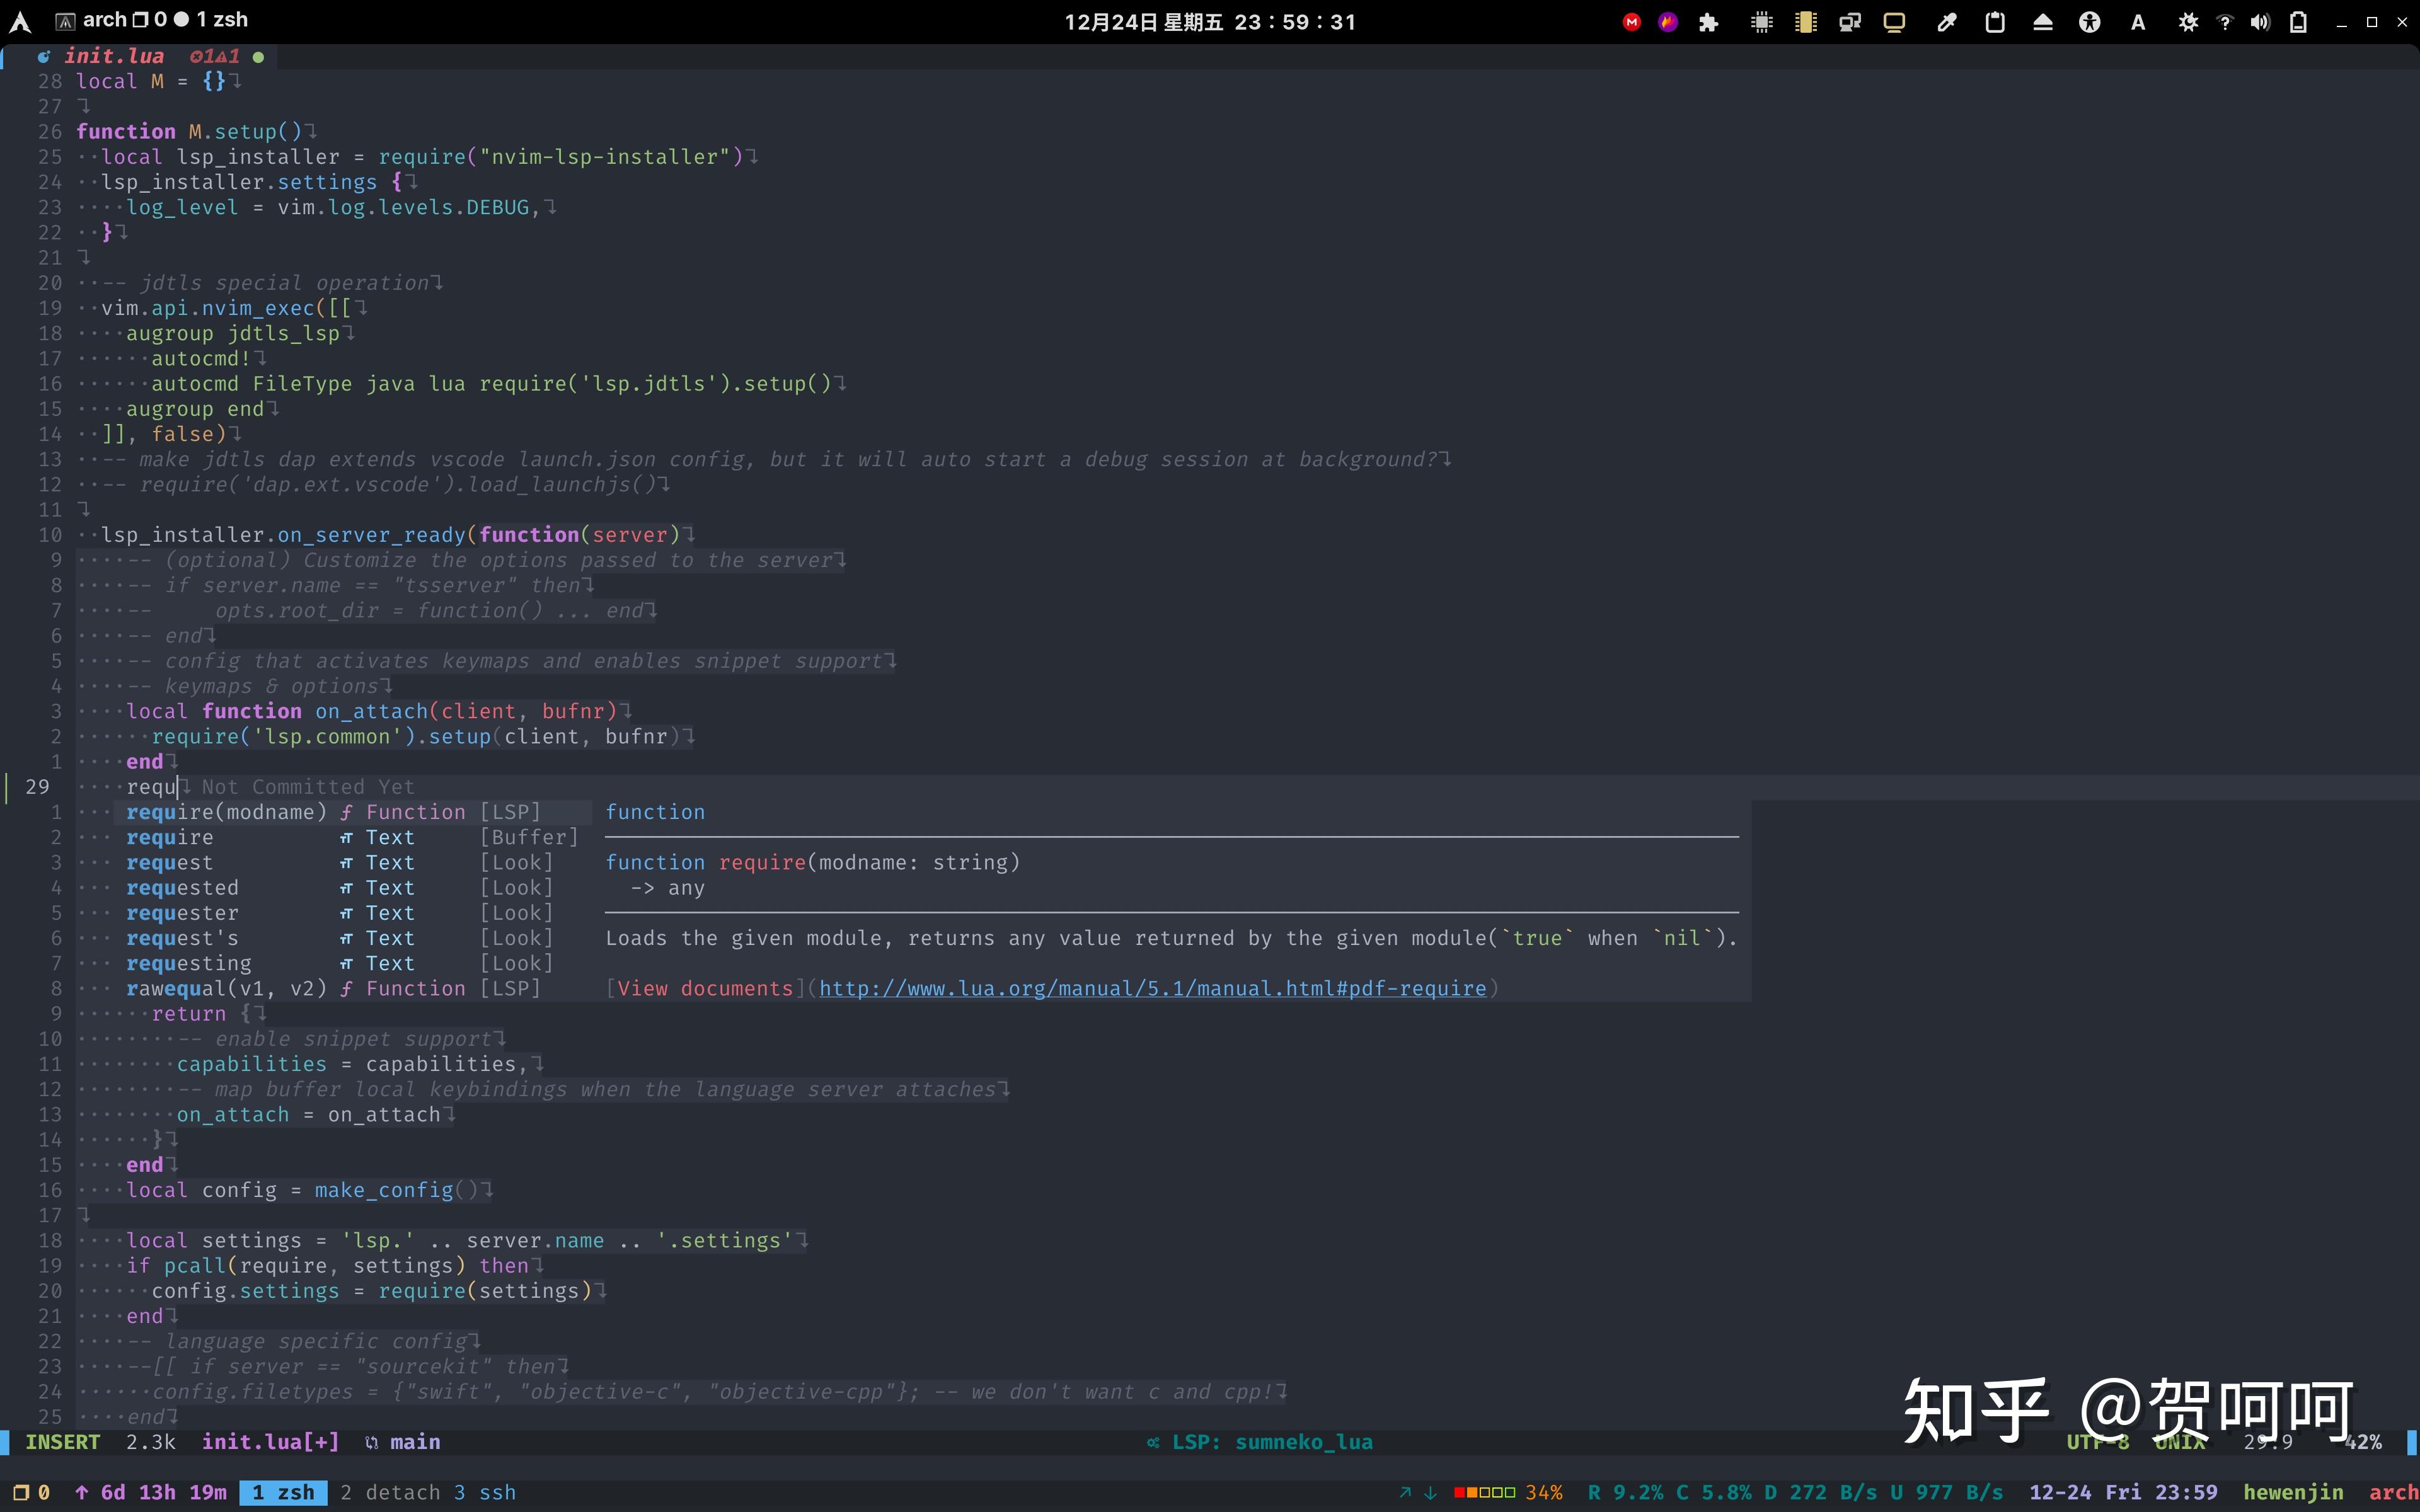The height and width of the screenshot is (1512, 2420).
Task: Click the MEGA sync icon in the top bar
Action: 1632,21
